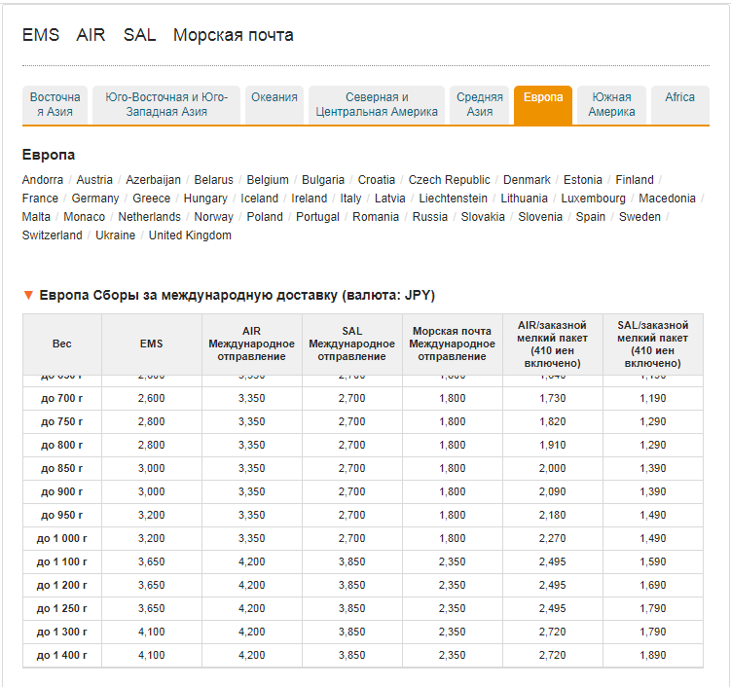The width and height of the screenshot is (731, 687).
Task: Click the EMS column header in table
Action: (152, 343)
